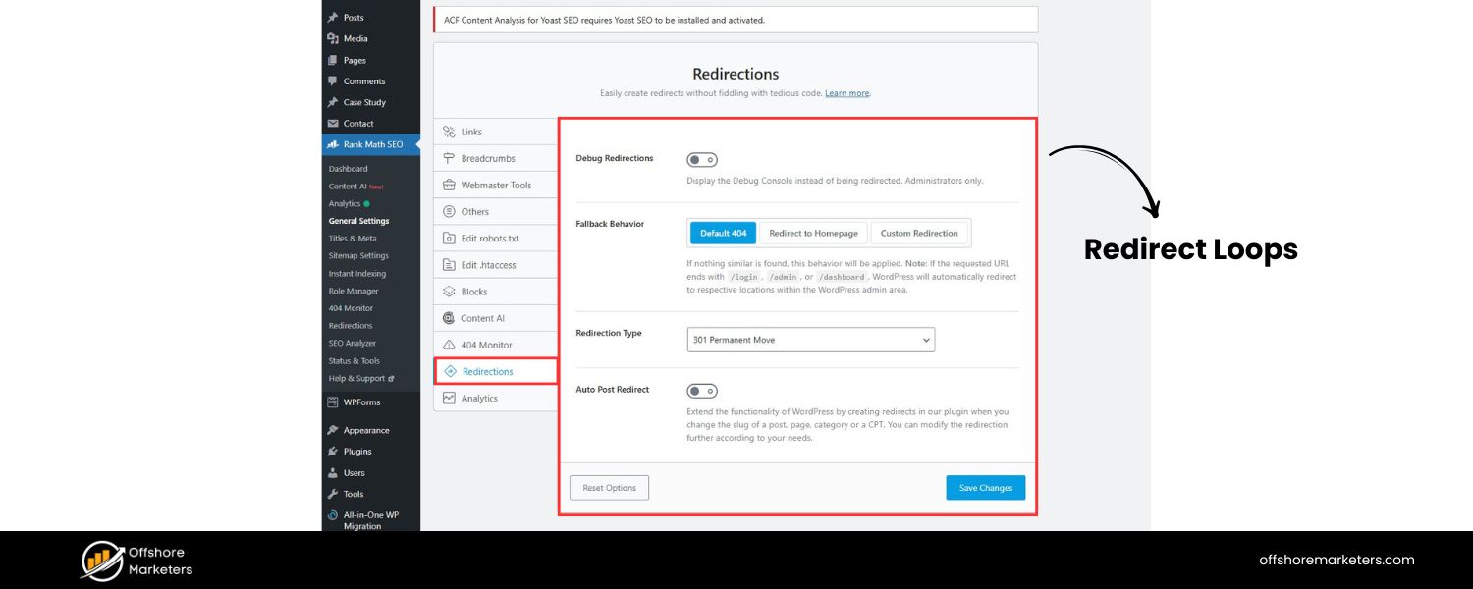Click the Plugins plug icon
The image size is (1473, 589).
coord(333,452)
